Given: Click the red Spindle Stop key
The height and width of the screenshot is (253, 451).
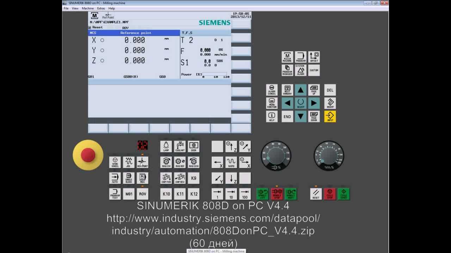Looking at the screenshot, I should (x=277, y=194).
